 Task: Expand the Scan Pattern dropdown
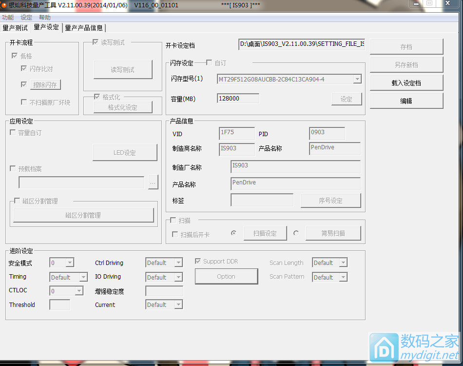point(344,277)
